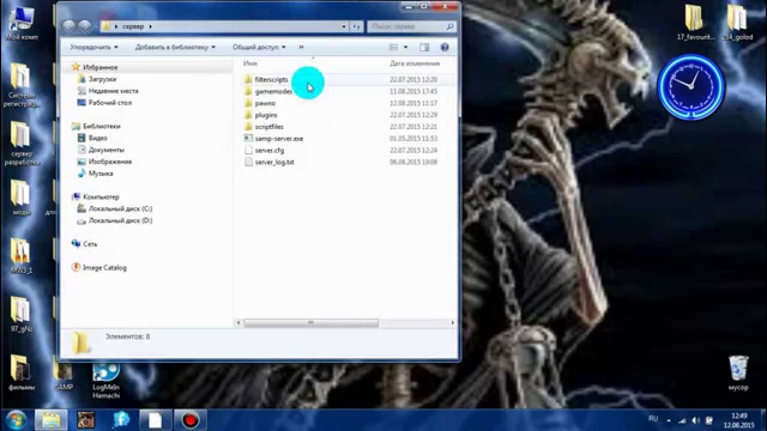Screen dimensions: 767x431
Task: Select Компьютер in navigation pane
Action: point(101,197)
